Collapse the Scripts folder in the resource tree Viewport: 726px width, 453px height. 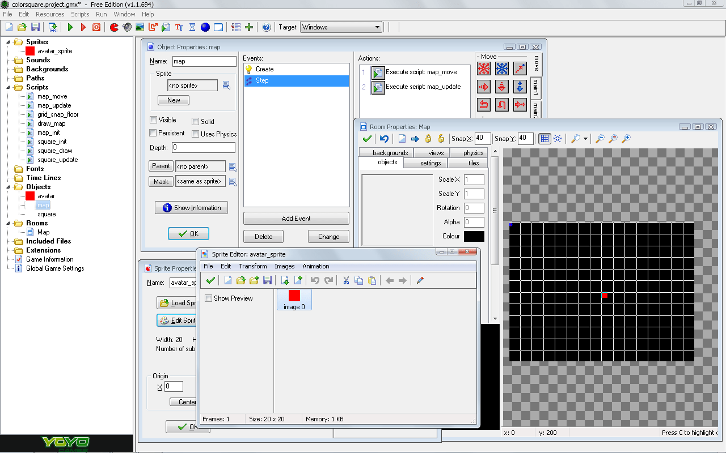(x=8, y=87)
